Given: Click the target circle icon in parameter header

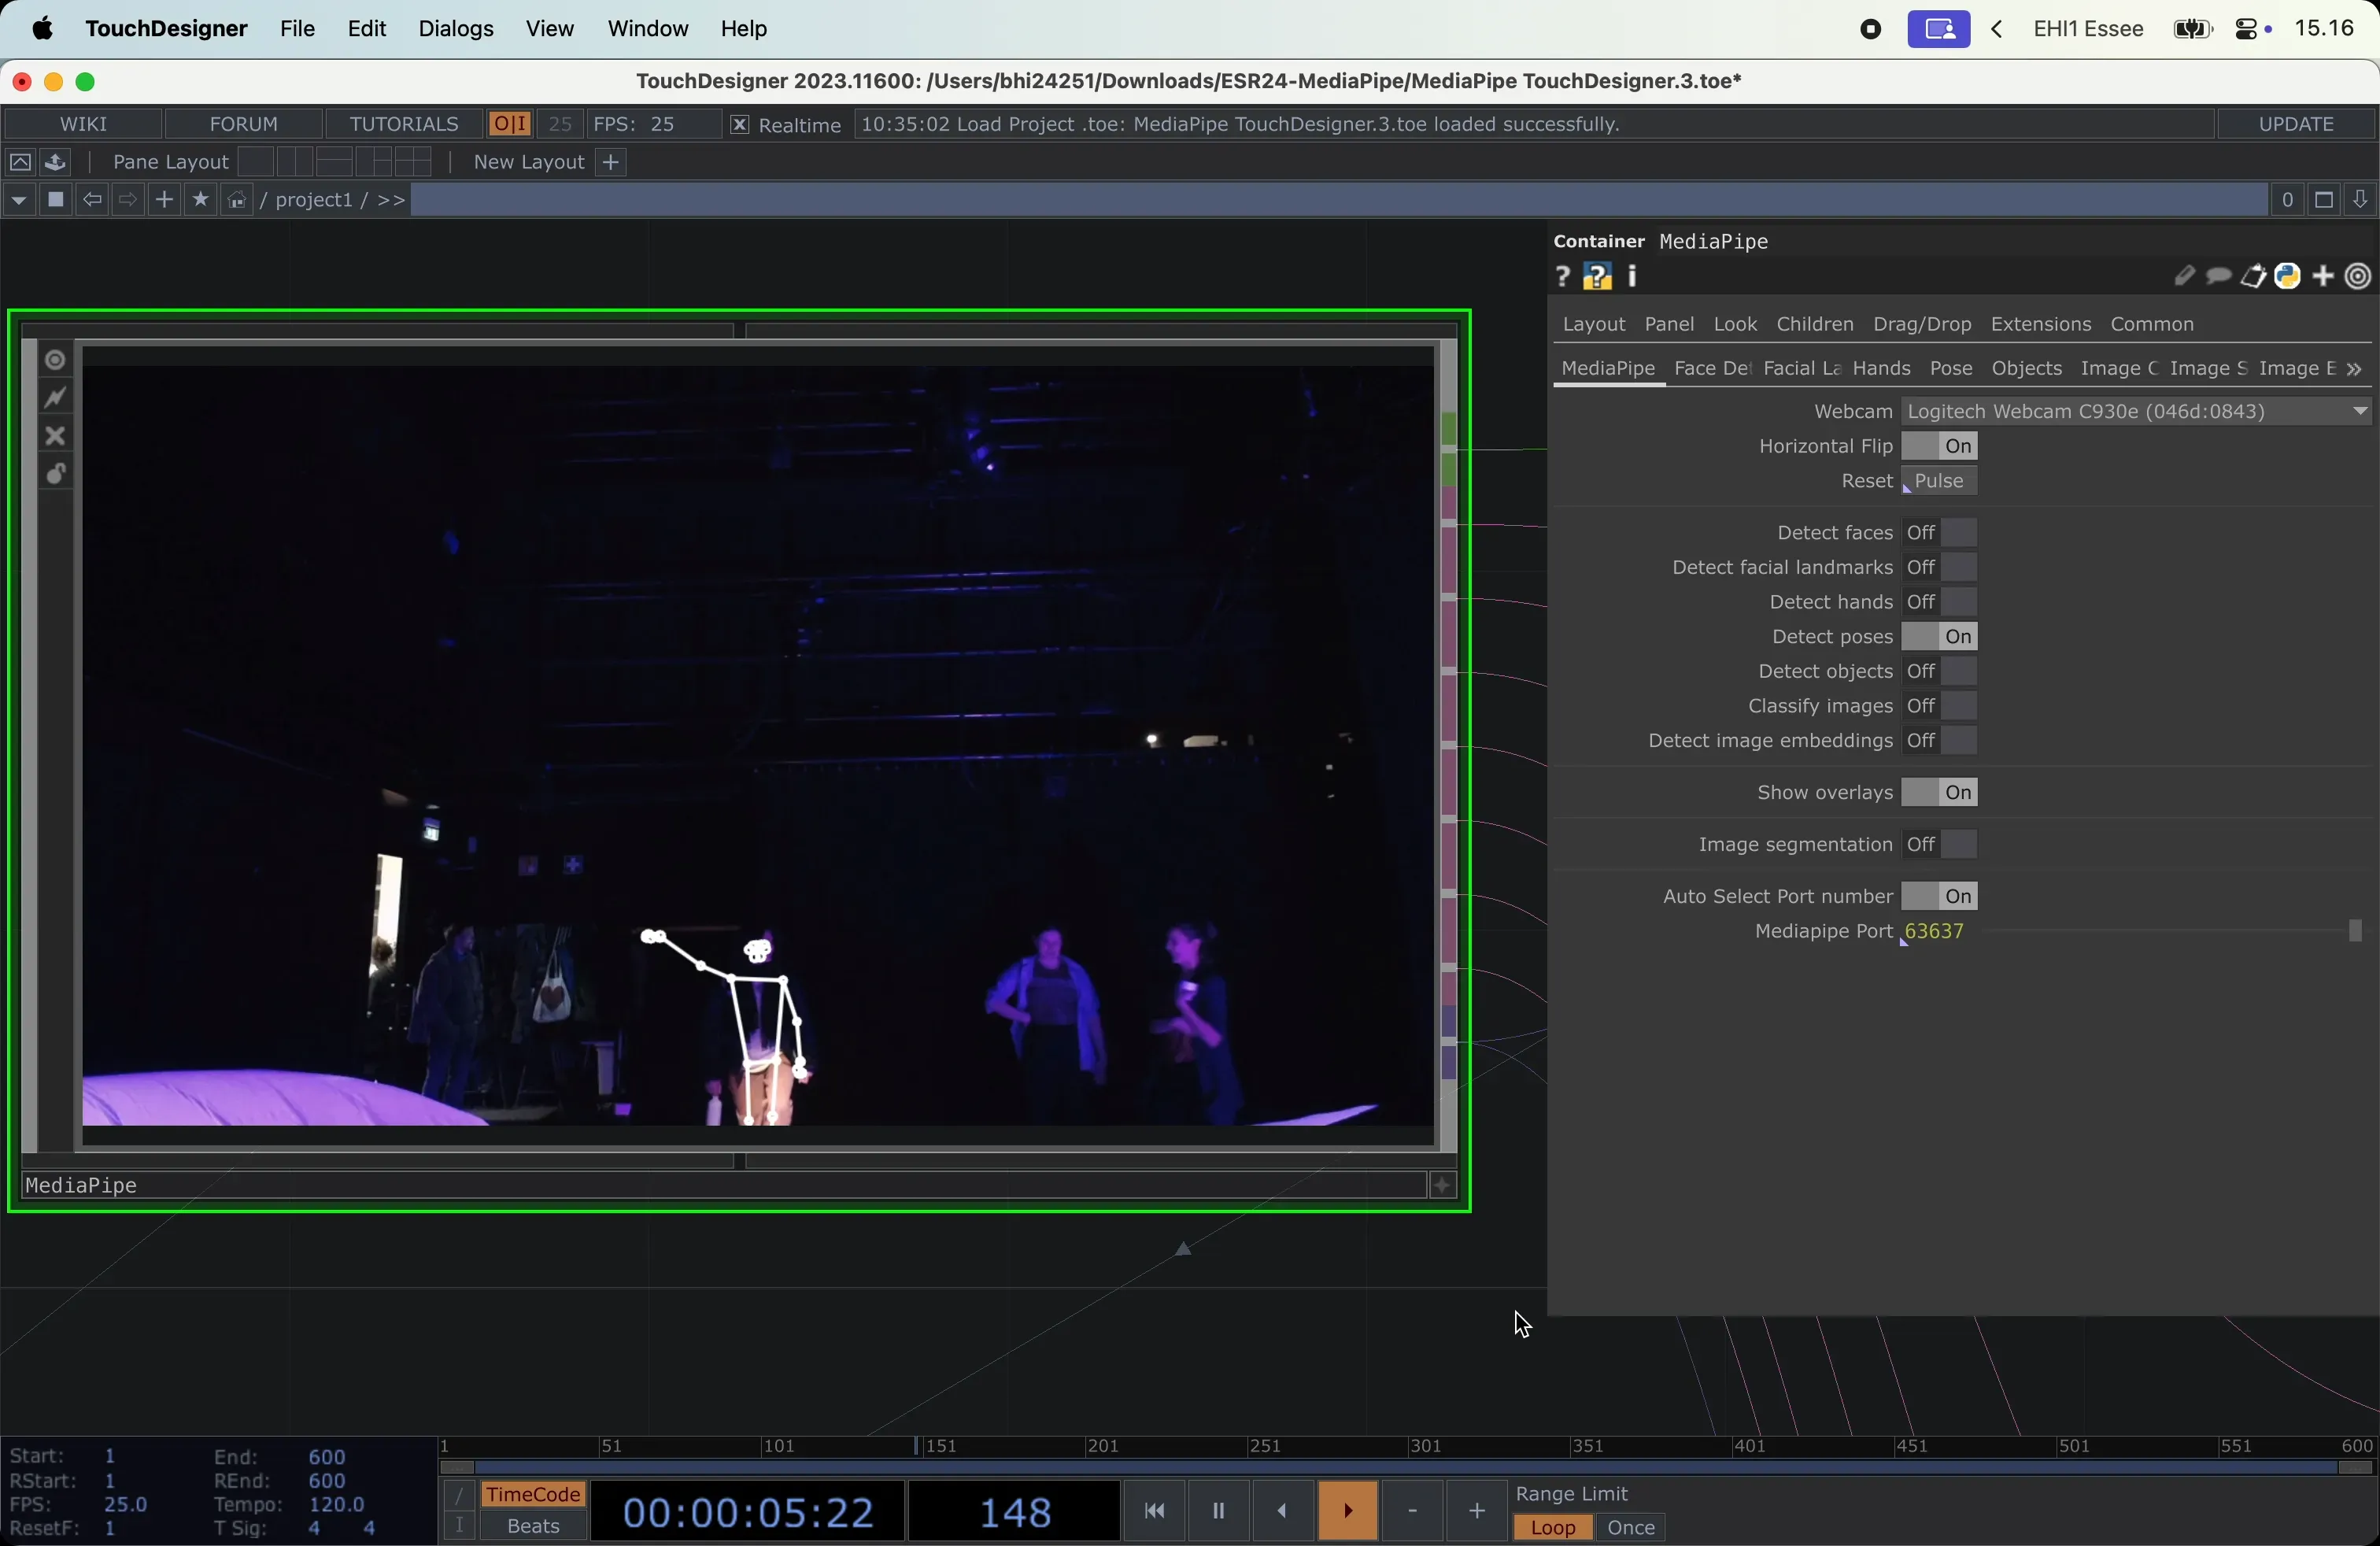Looking at the screenshot, I should [x=2358, y=277].
